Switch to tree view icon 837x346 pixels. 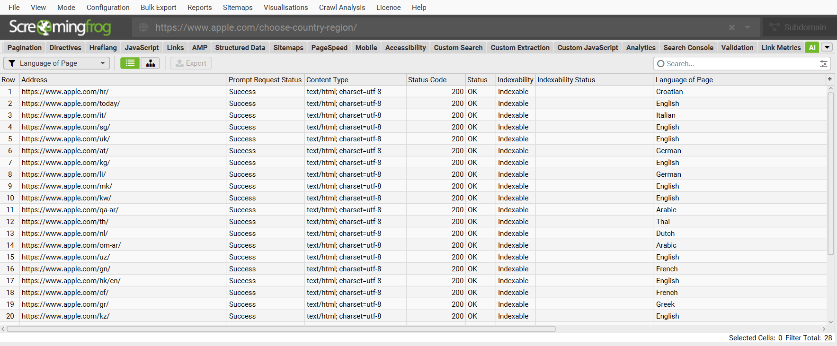coord(150,63)
